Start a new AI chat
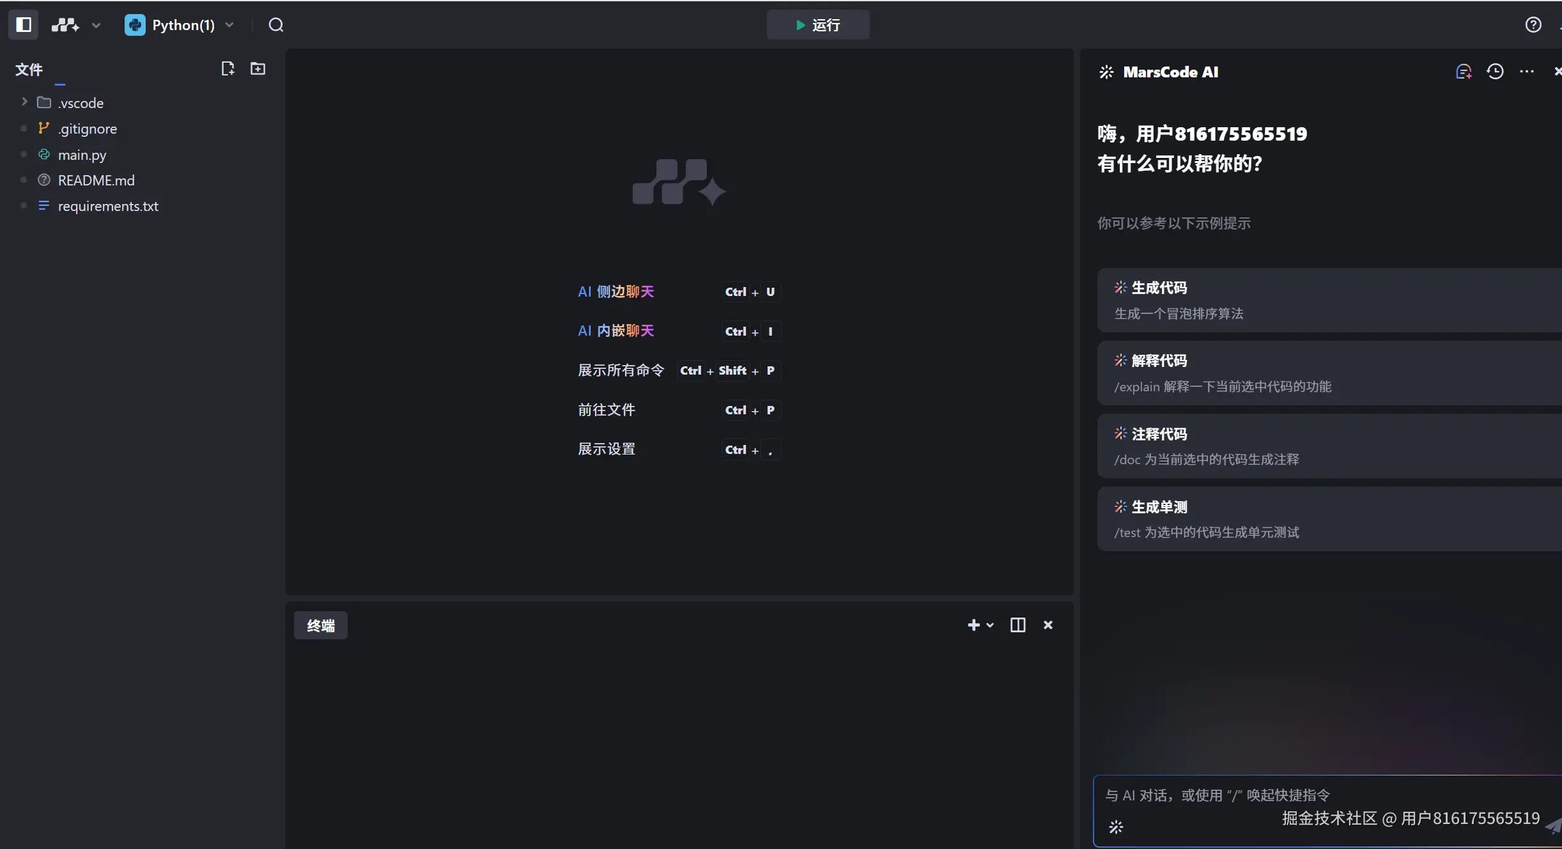The image size is (1562, 849). coord(1463,72)
